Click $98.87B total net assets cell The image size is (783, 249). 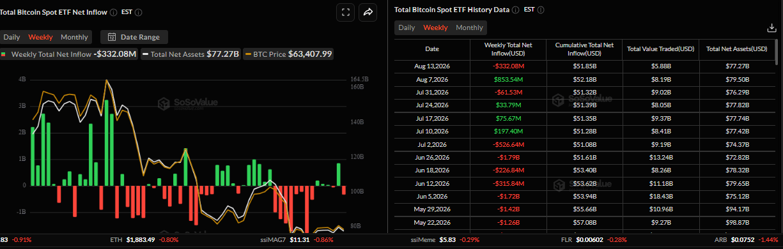click(x=736, y=222)
